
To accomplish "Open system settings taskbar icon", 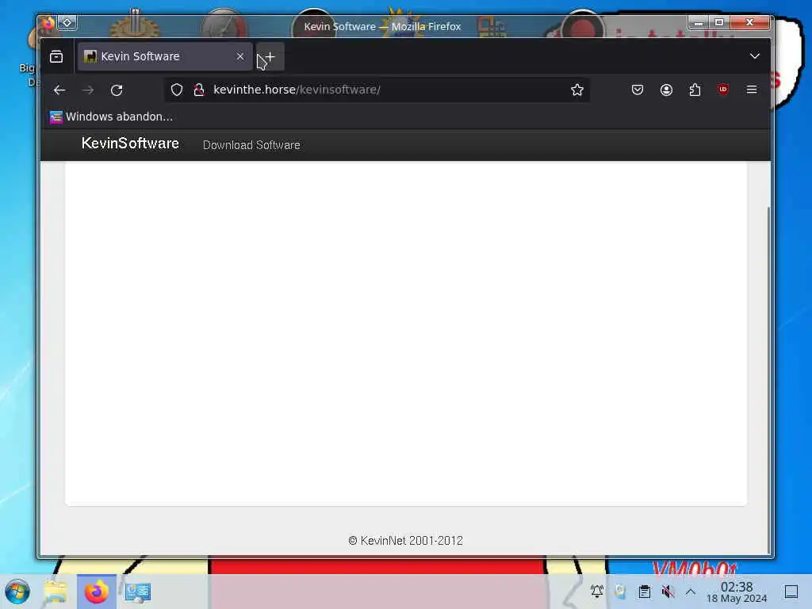I will tap(138, 592).
